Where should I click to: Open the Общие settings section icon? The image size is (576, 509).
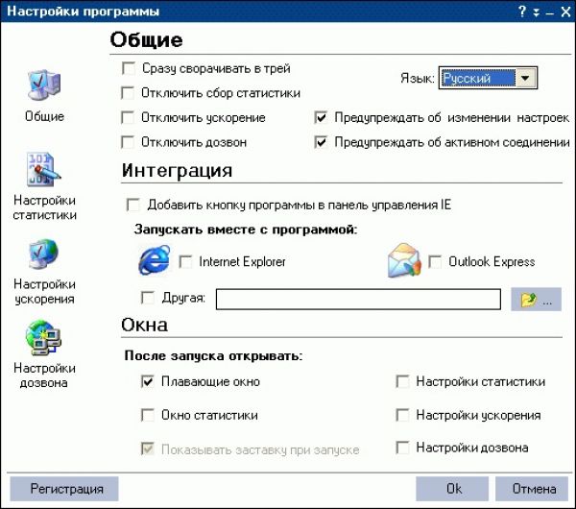tap(44, 85)
